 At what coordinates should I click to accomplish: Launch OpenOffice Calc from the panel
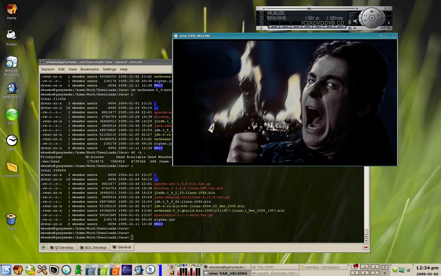pos(102,270)
